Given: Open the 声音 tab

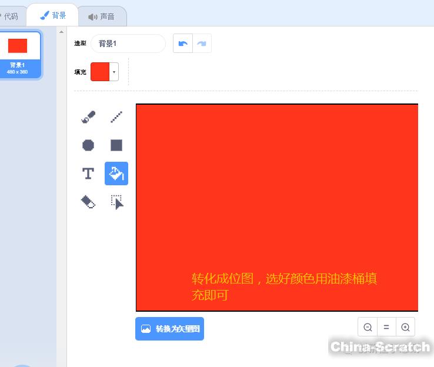Looking at the screenshot, I should click(102, 16).
